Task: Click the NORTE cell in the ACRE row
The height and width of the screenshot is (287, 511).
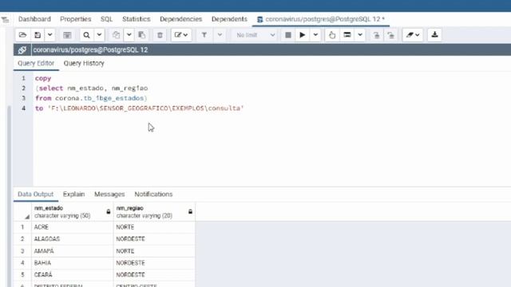Action: [154, 226]
